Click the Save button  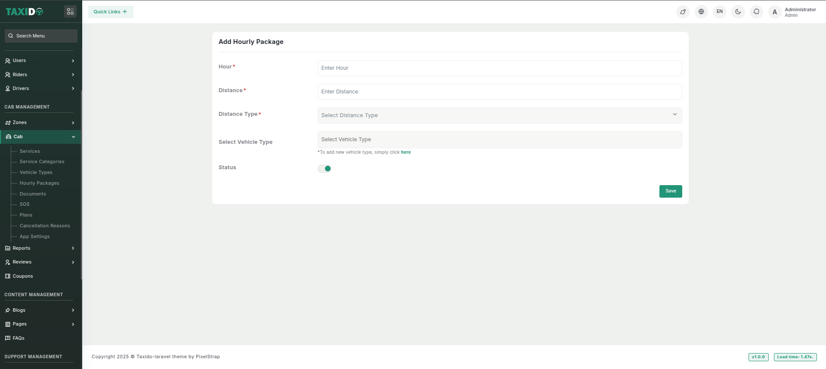coord(670,191)
